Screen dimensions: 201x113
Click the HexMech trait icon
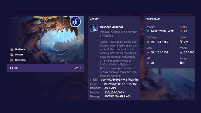click(x=12, y=49)
